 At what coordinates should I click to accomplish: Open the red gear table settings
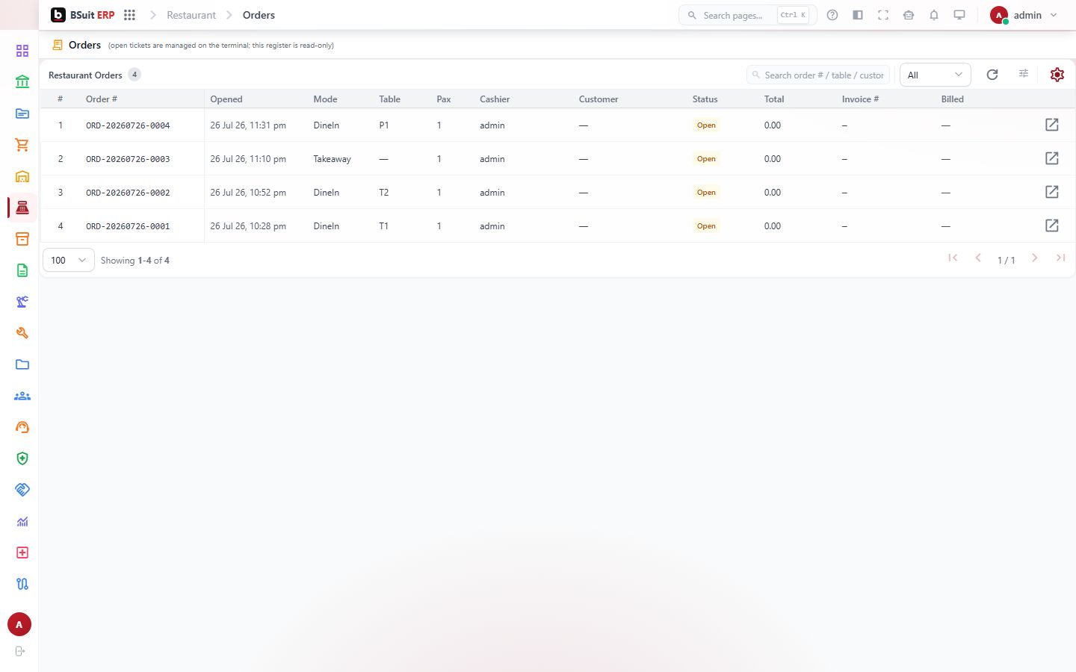coord(1057,75)
